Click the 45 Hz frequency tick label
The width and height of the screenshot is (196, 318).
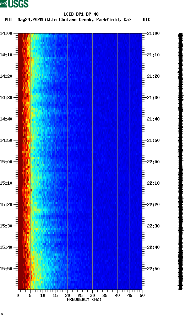click(x=130, y=296)
